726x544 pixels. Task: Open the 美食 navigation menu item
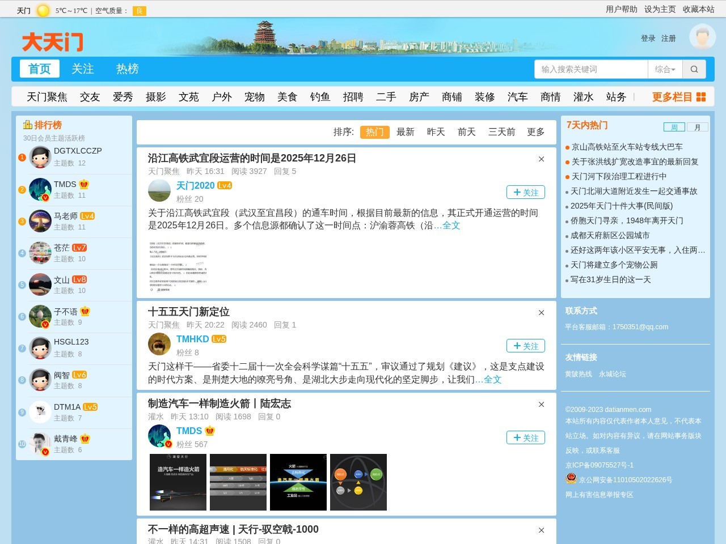pyautogui.click(x=288, y=97)
